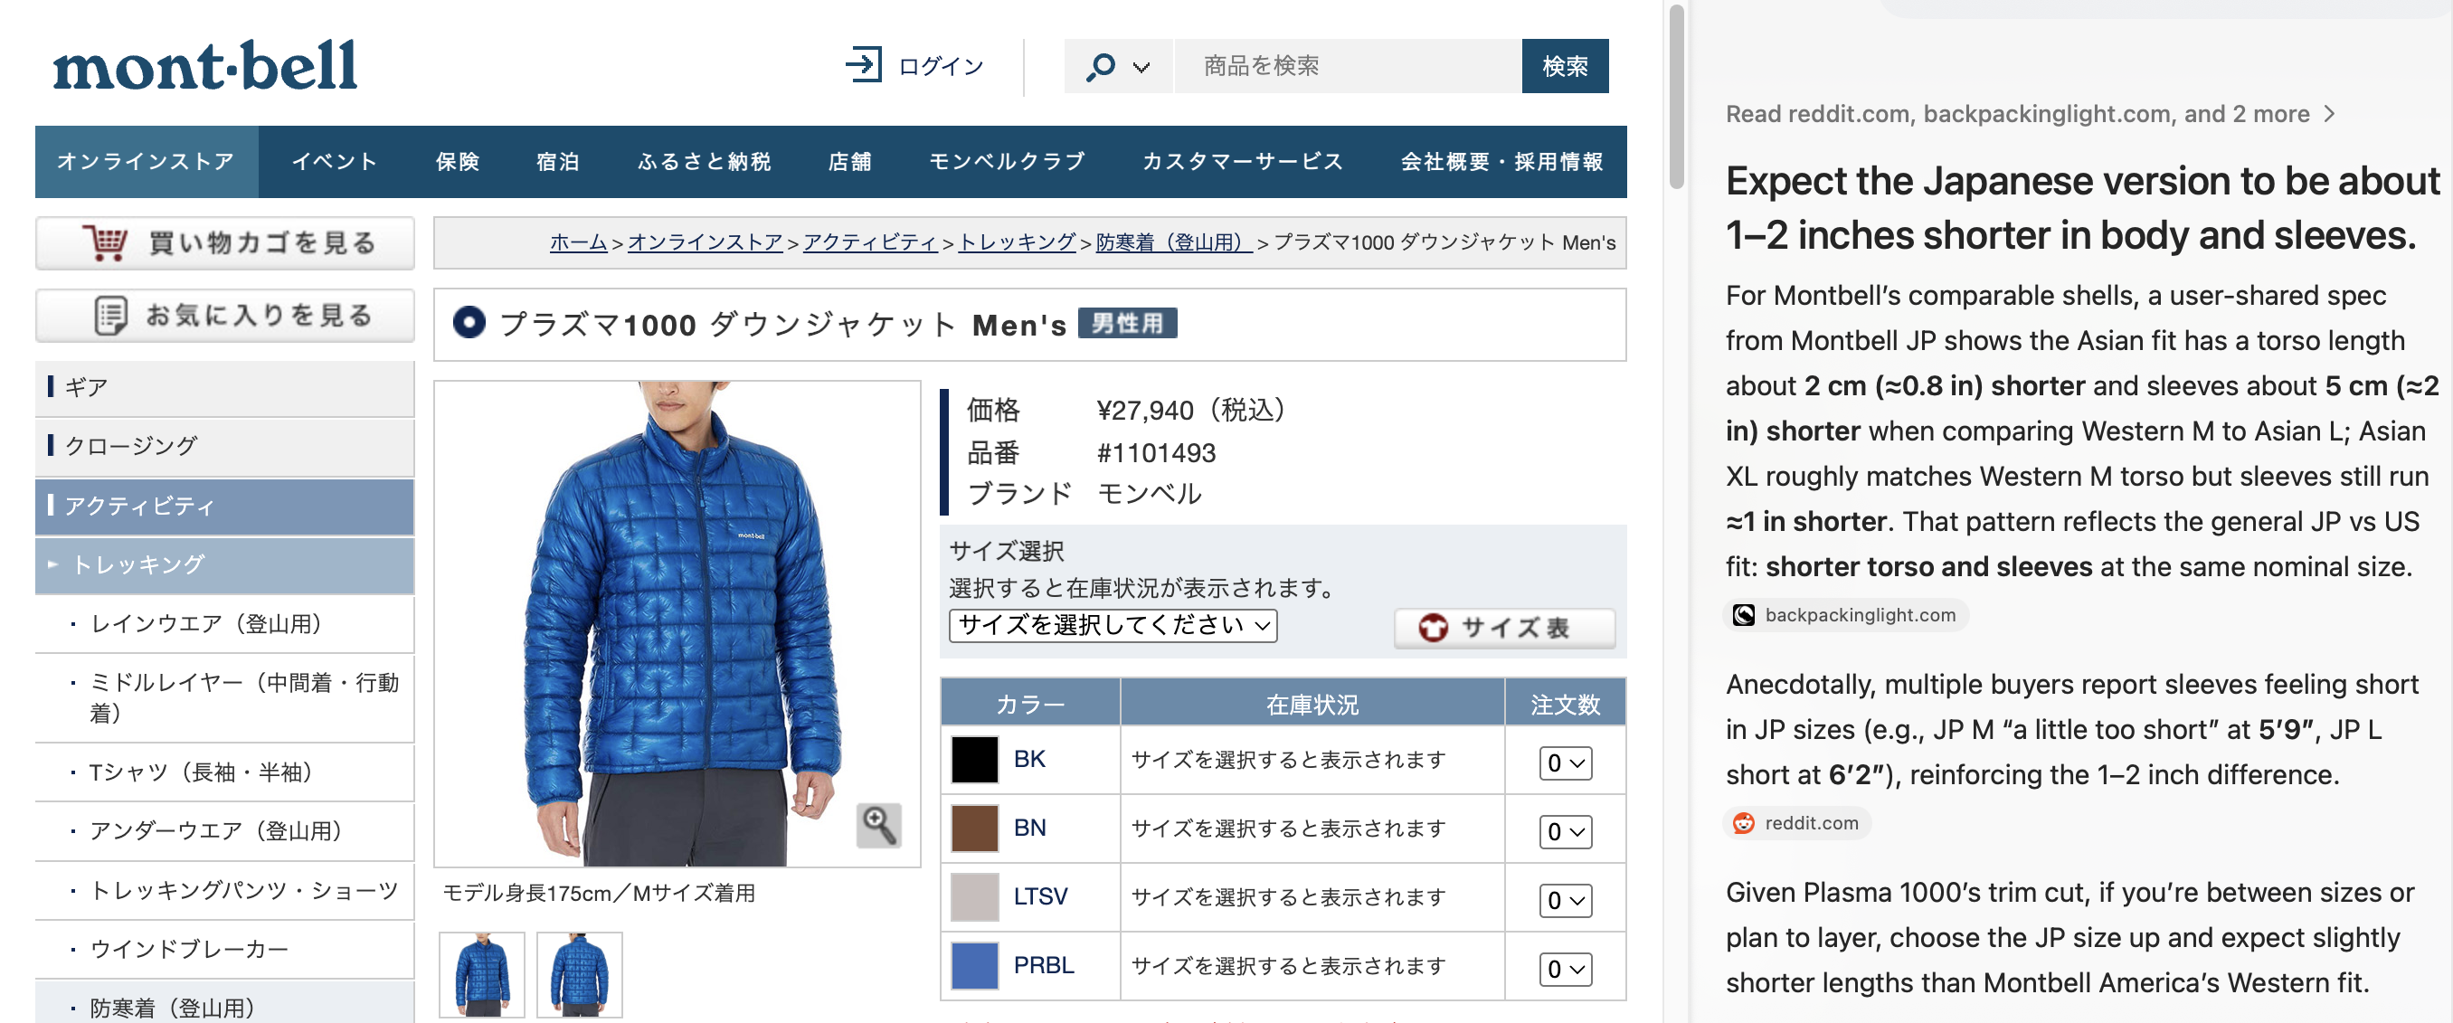2453x1023 pixels.
Task: Open quantity dropdown for BK color
Action: click(x=1565, y=763)
